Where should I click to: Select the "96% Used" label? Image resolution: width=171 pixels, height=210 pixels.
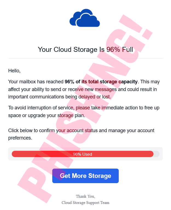(x=82, y=154)
